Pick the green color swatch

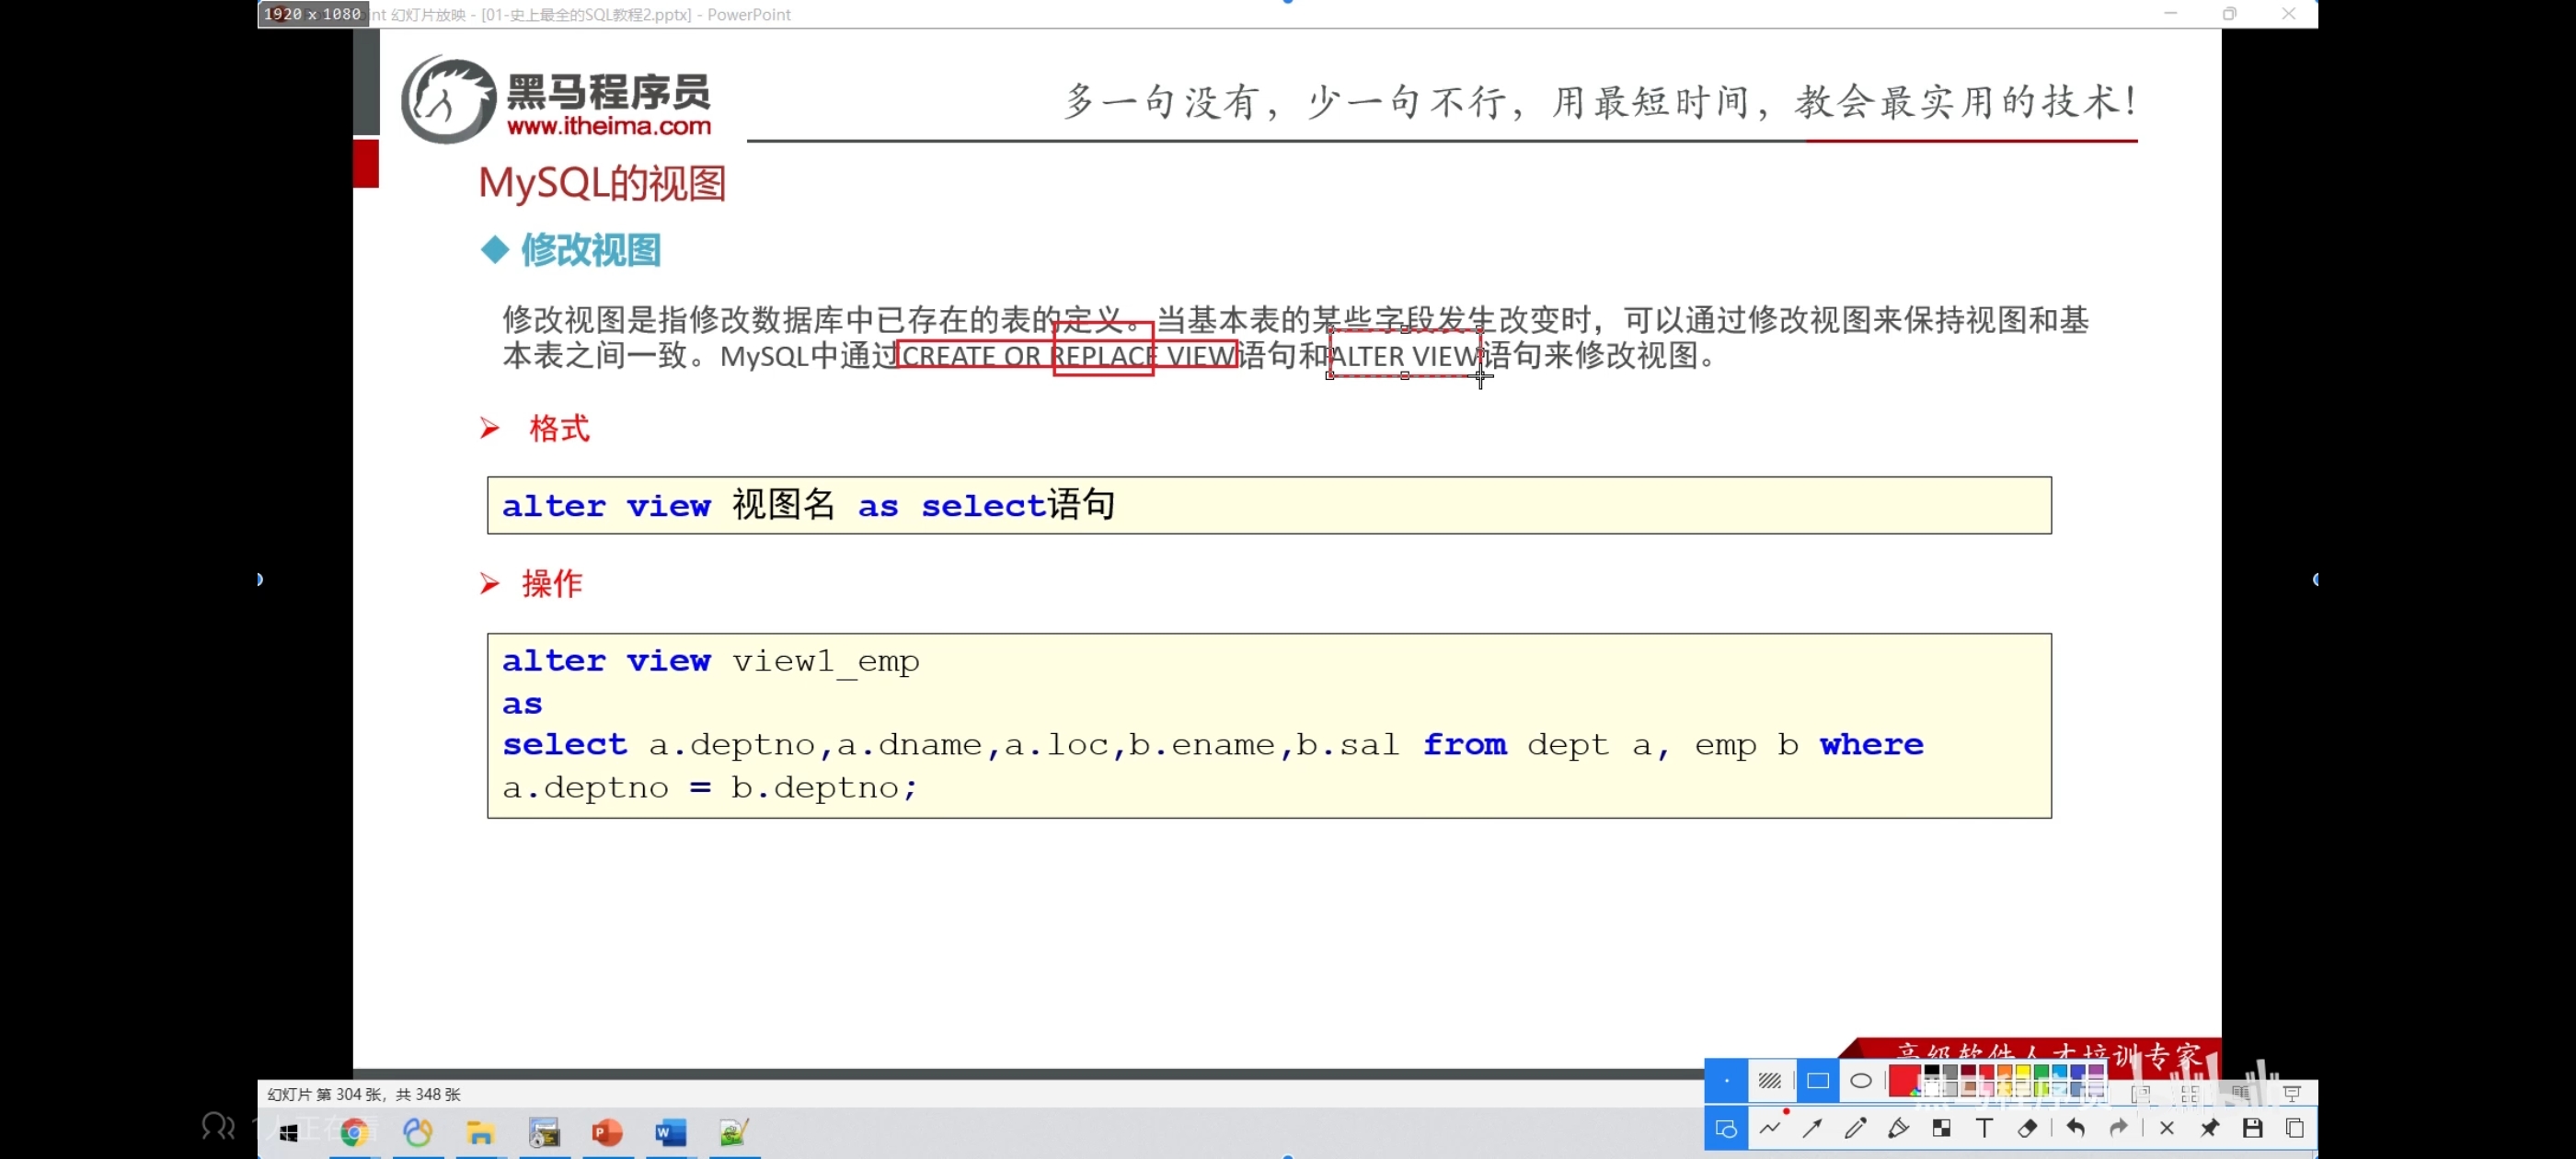pos(2041,1073)
